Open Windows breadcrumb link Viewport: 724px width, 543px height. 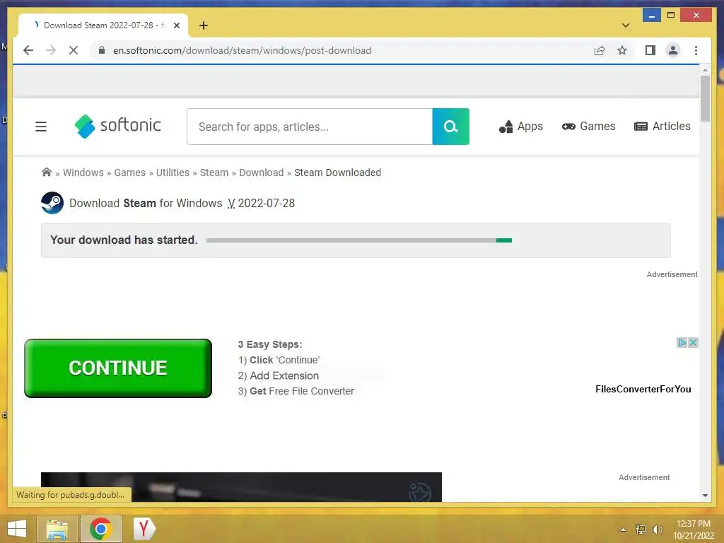(83, 173)
